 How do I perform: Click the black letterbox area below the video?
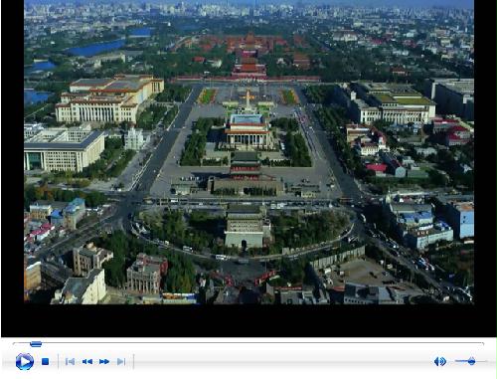coord(248,320)
